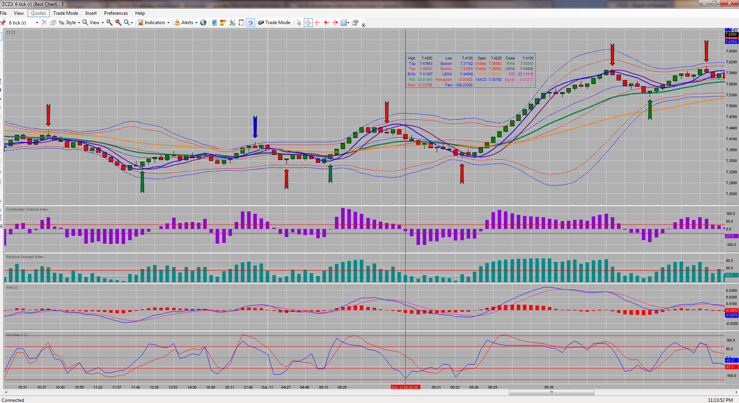
Task: Click the '11:13:52 PM' clock in the status bar
Action: (x=720, y=400)
